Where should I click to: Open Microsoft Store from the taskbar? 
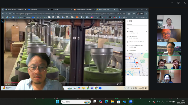click(x=118, y=102)
